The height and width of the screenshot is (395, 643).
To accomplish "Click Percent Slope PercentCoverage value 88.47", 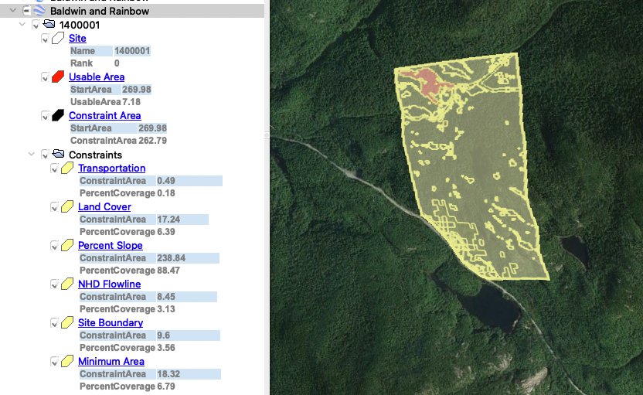I will 168,271.
